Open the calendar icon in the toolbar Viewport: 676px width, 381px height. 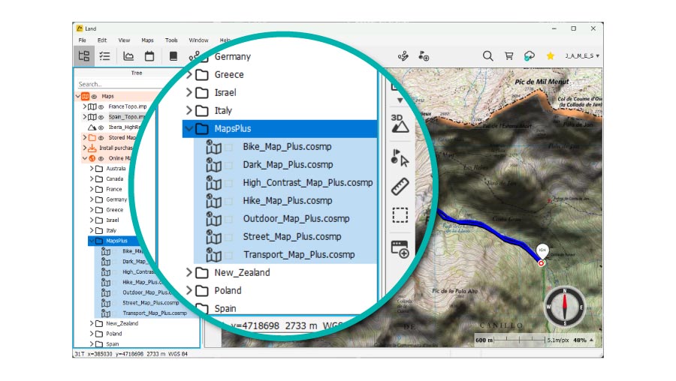(x=149, y=56)
